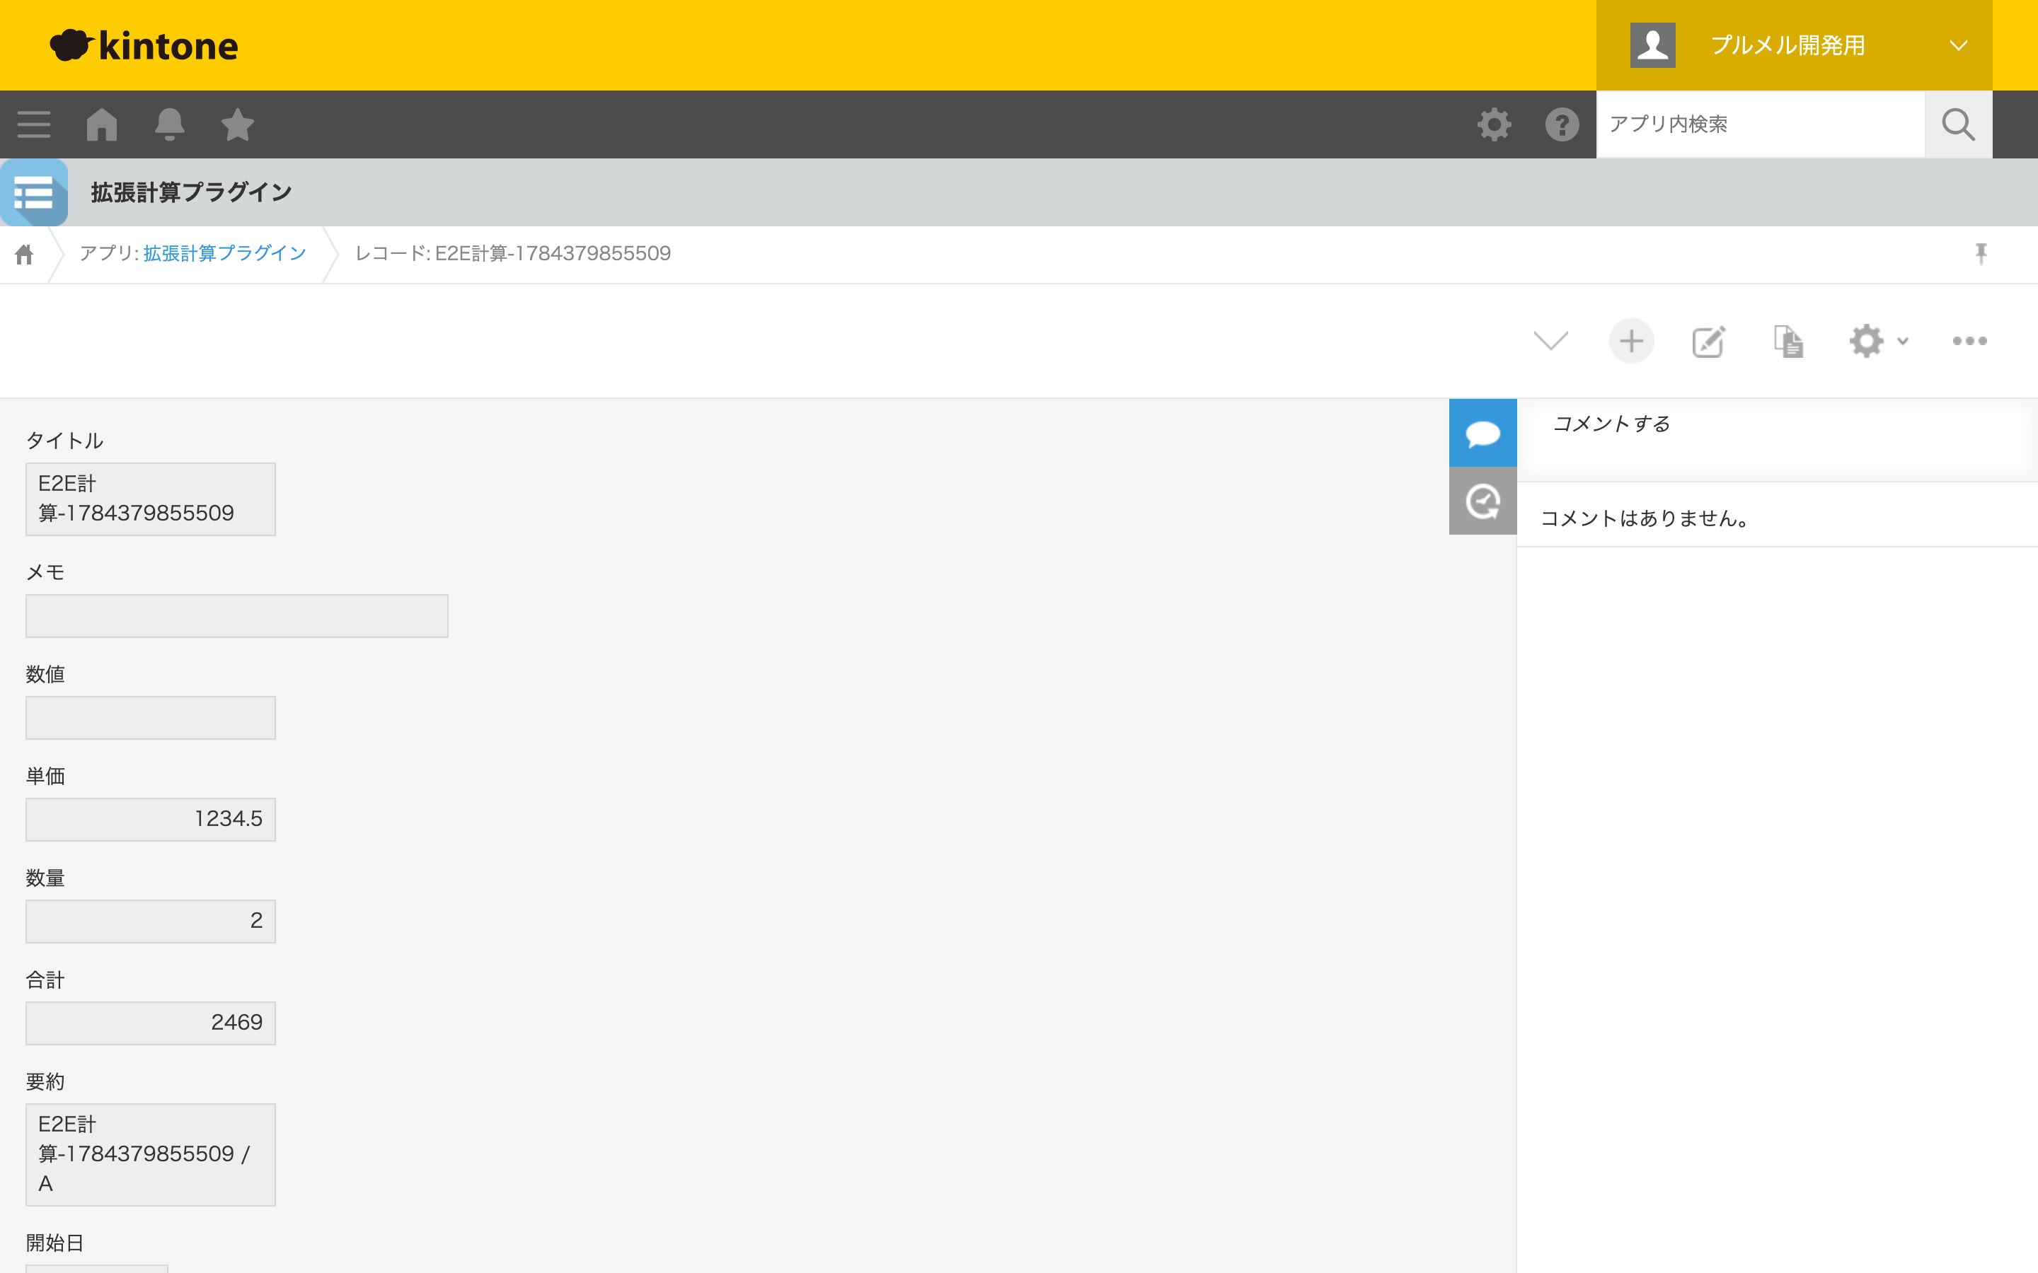Switch to the change history tab
The width and height of the screenshot is (2038, 1273).
(x=1483, y=501)
